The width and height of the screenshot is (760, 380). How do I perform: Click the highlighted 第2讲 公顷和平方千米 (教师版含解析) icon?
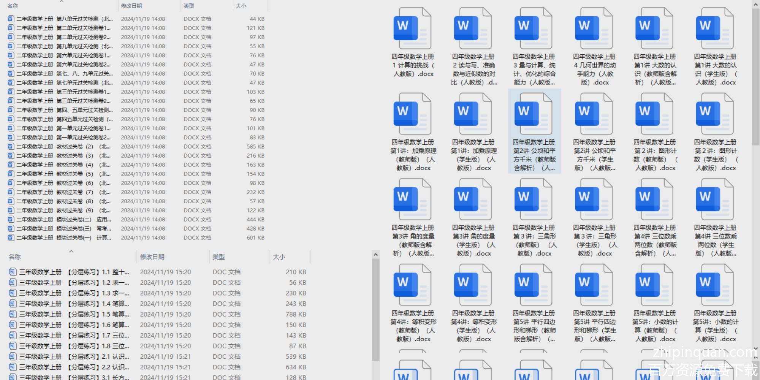pyautogui.click(x=533, y=115)
